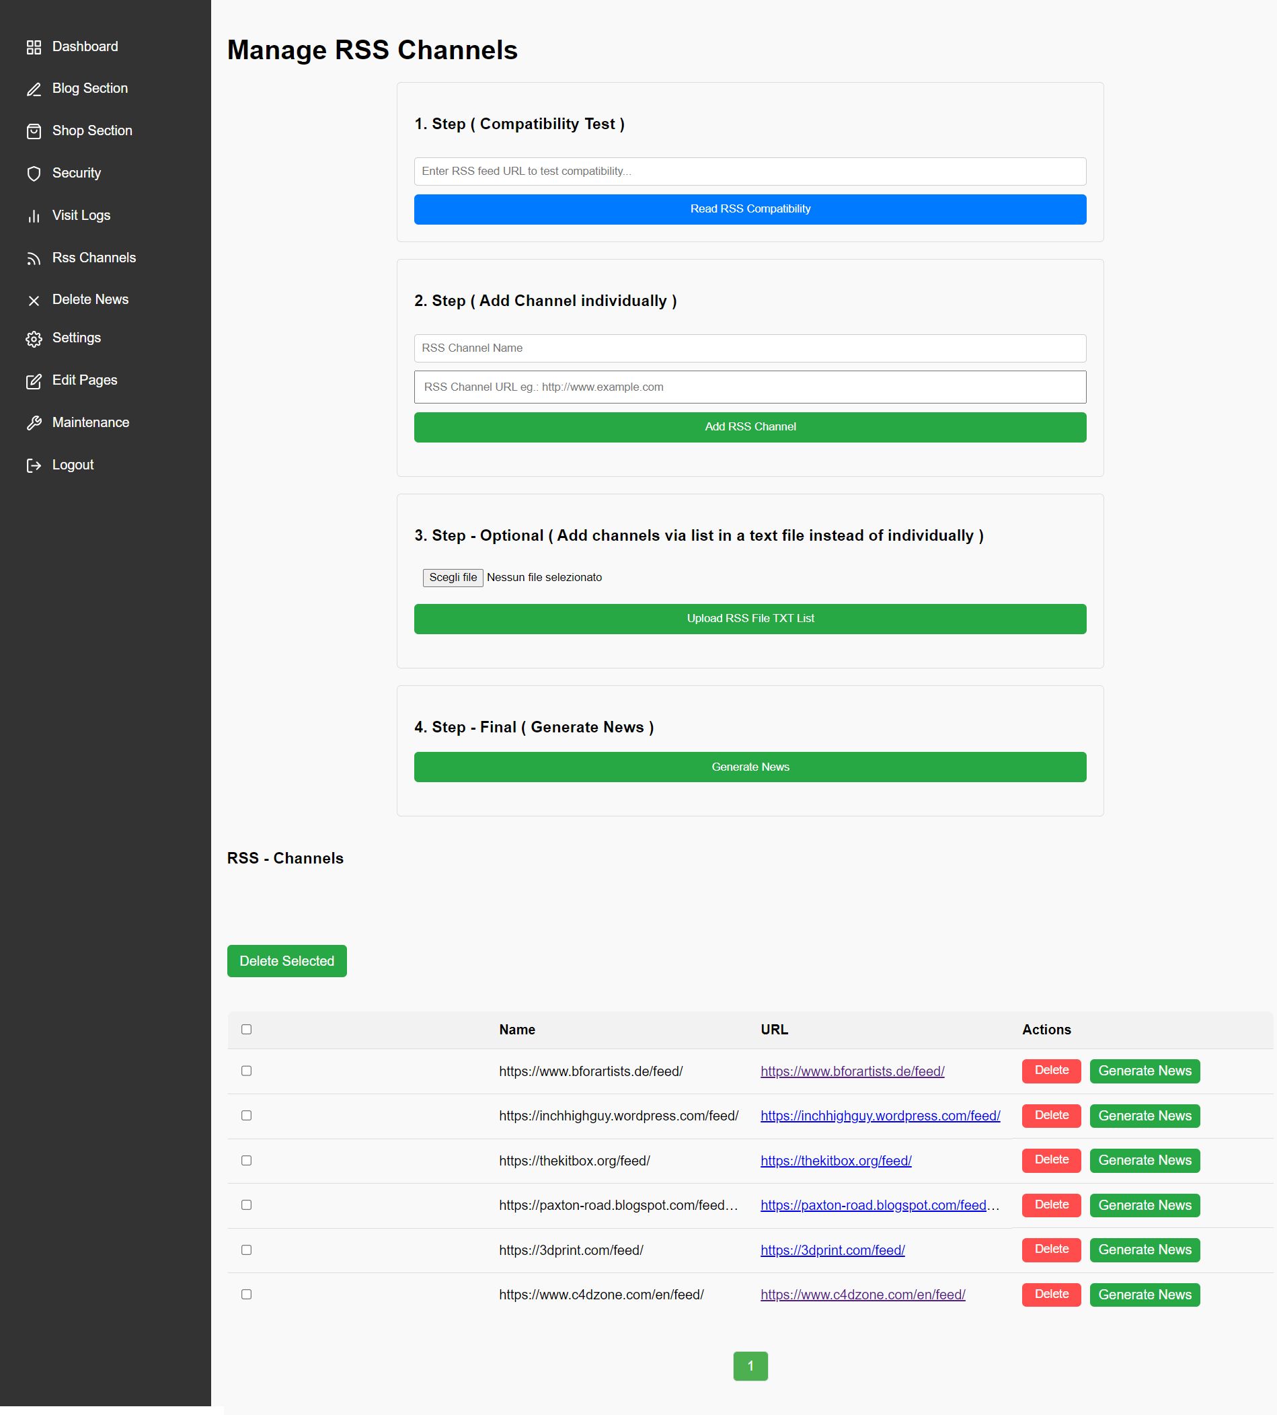Click the Blog Section pencil icon
Viewport: 1277px width, 1415px height.
pos(34,89)
